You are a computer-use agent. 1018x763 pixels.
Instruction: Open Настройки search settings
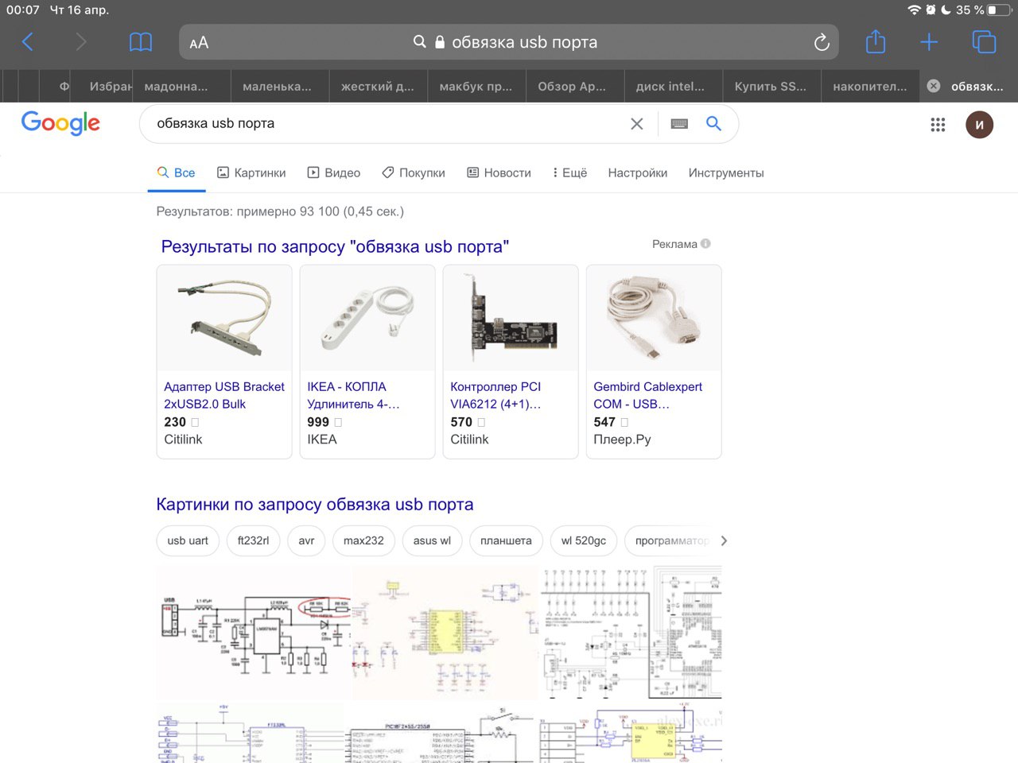tap(638, 172)
